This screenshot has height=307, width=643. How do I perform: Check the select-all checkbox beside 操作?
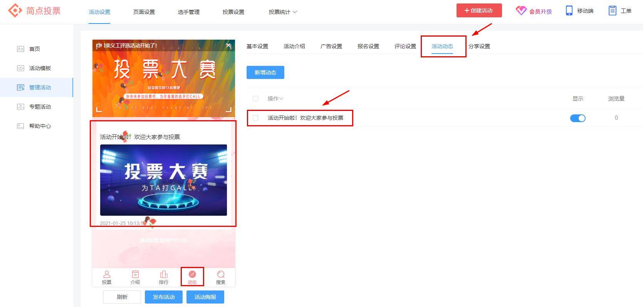[255, 99]
